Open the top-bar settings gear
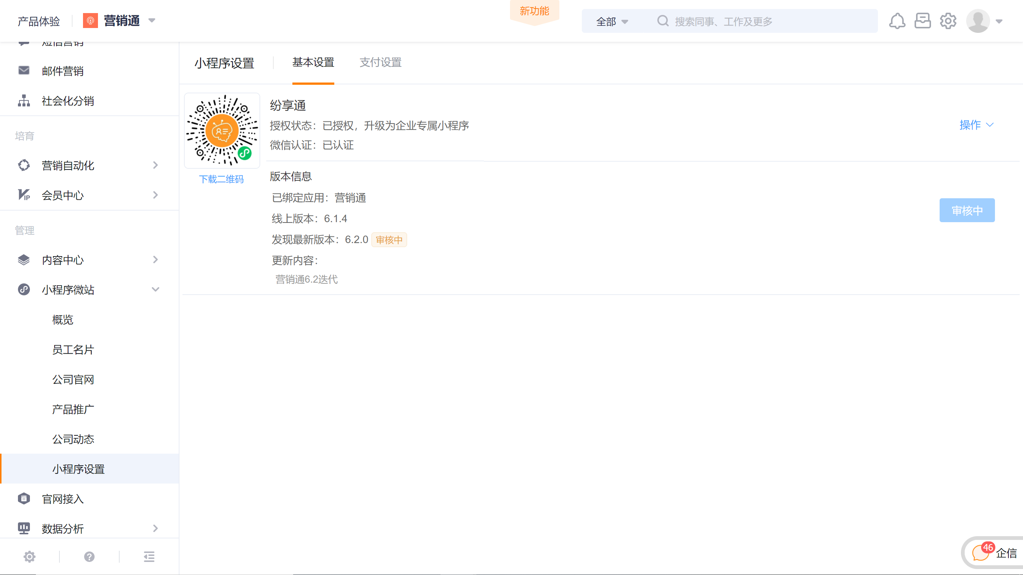The image size is (1023, 575). point(948,21)
